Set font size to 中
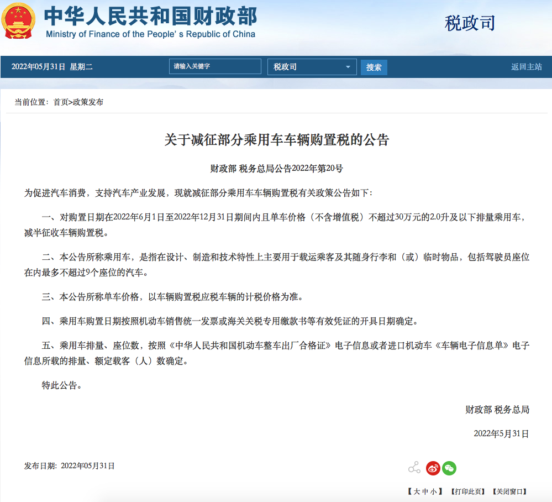552x502 pixels. [x=425, y=491]
